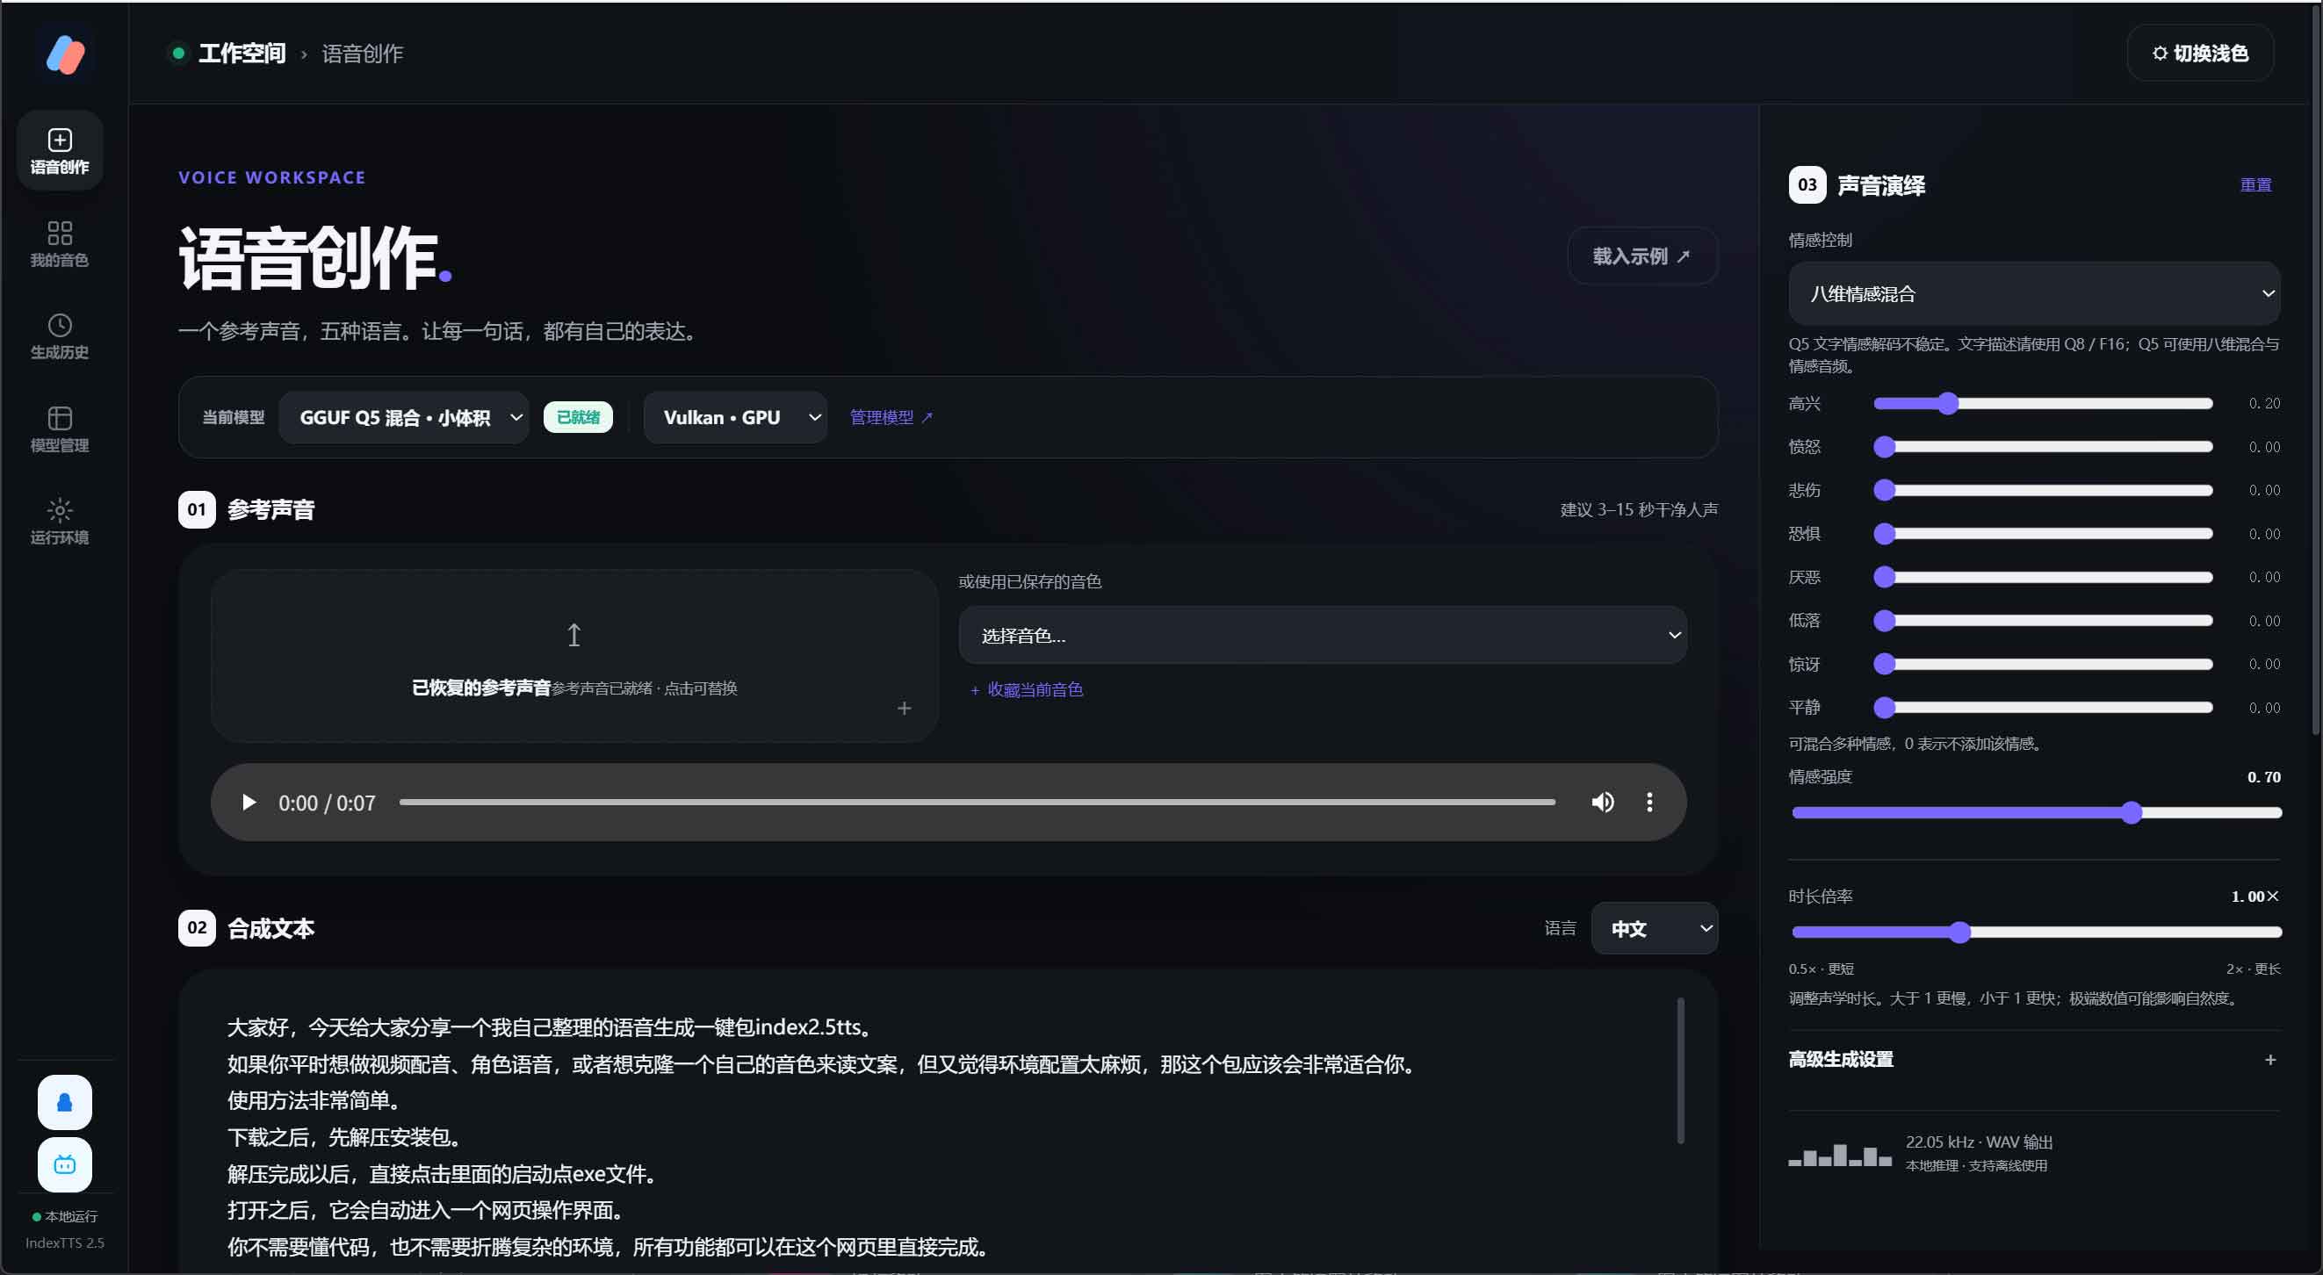Image resolution: width=2323 pixels, height=1275 pixels.
Task: Adjust the 悲伤 emotion slider
Action: coord(2043,490)
